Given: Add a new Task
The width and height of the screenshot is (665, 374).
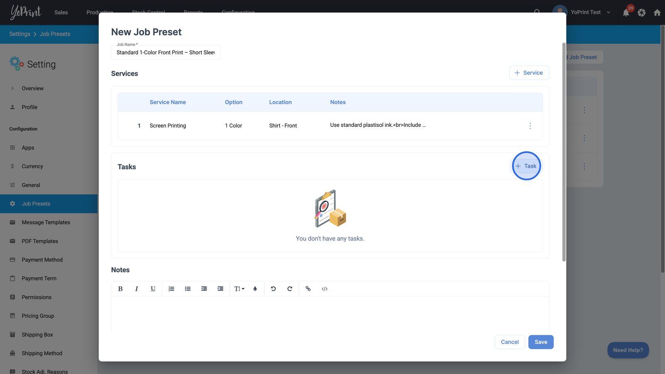Looking at the screenshot, I should 526,166.
